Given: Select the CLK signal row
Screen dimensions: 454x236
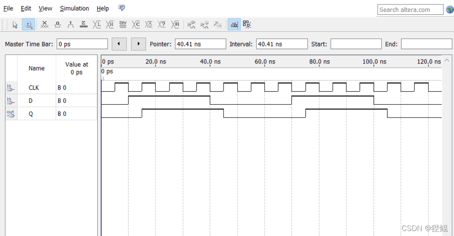Looking at the screenshot, I should pos(51,87).
